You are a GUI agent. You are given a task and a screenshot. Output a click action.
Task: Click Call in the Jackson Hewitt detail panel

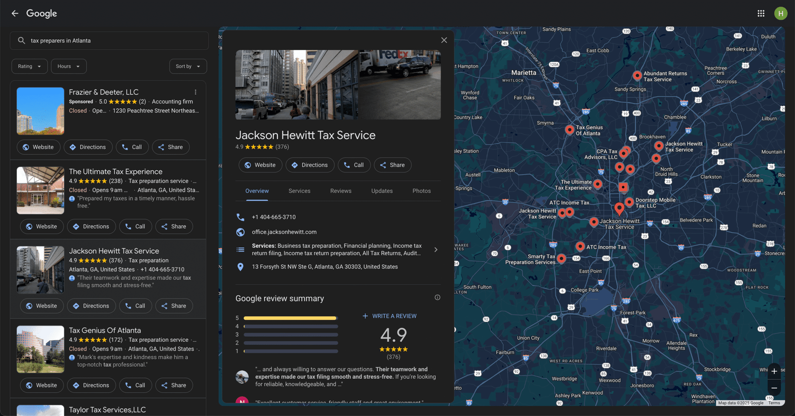[354, 165]
